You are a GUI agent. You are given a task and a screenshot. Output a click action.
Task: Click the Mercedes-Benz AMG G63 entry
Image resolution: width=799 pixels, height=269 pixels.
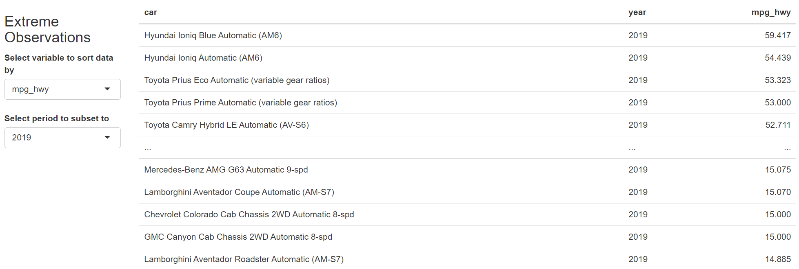coord(226,170)
